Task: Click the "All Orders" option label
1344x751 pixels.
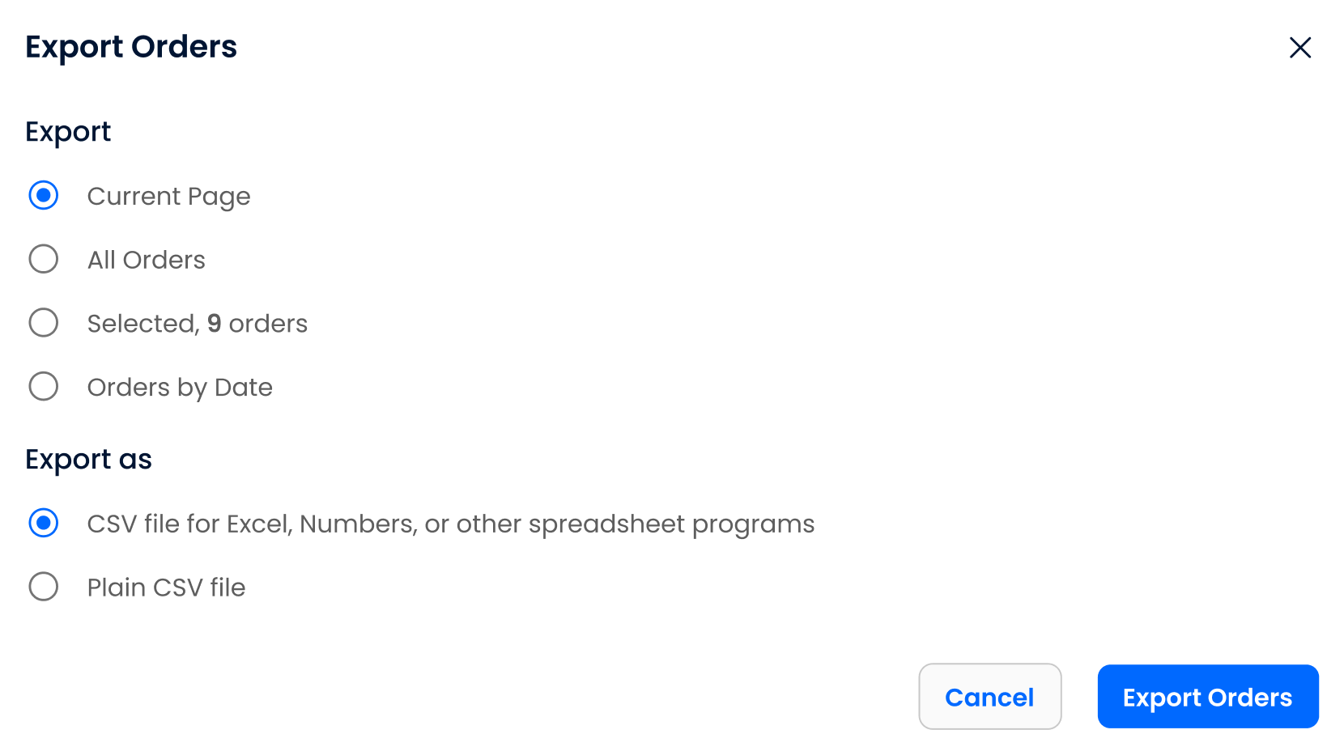Action: [146, 260]
